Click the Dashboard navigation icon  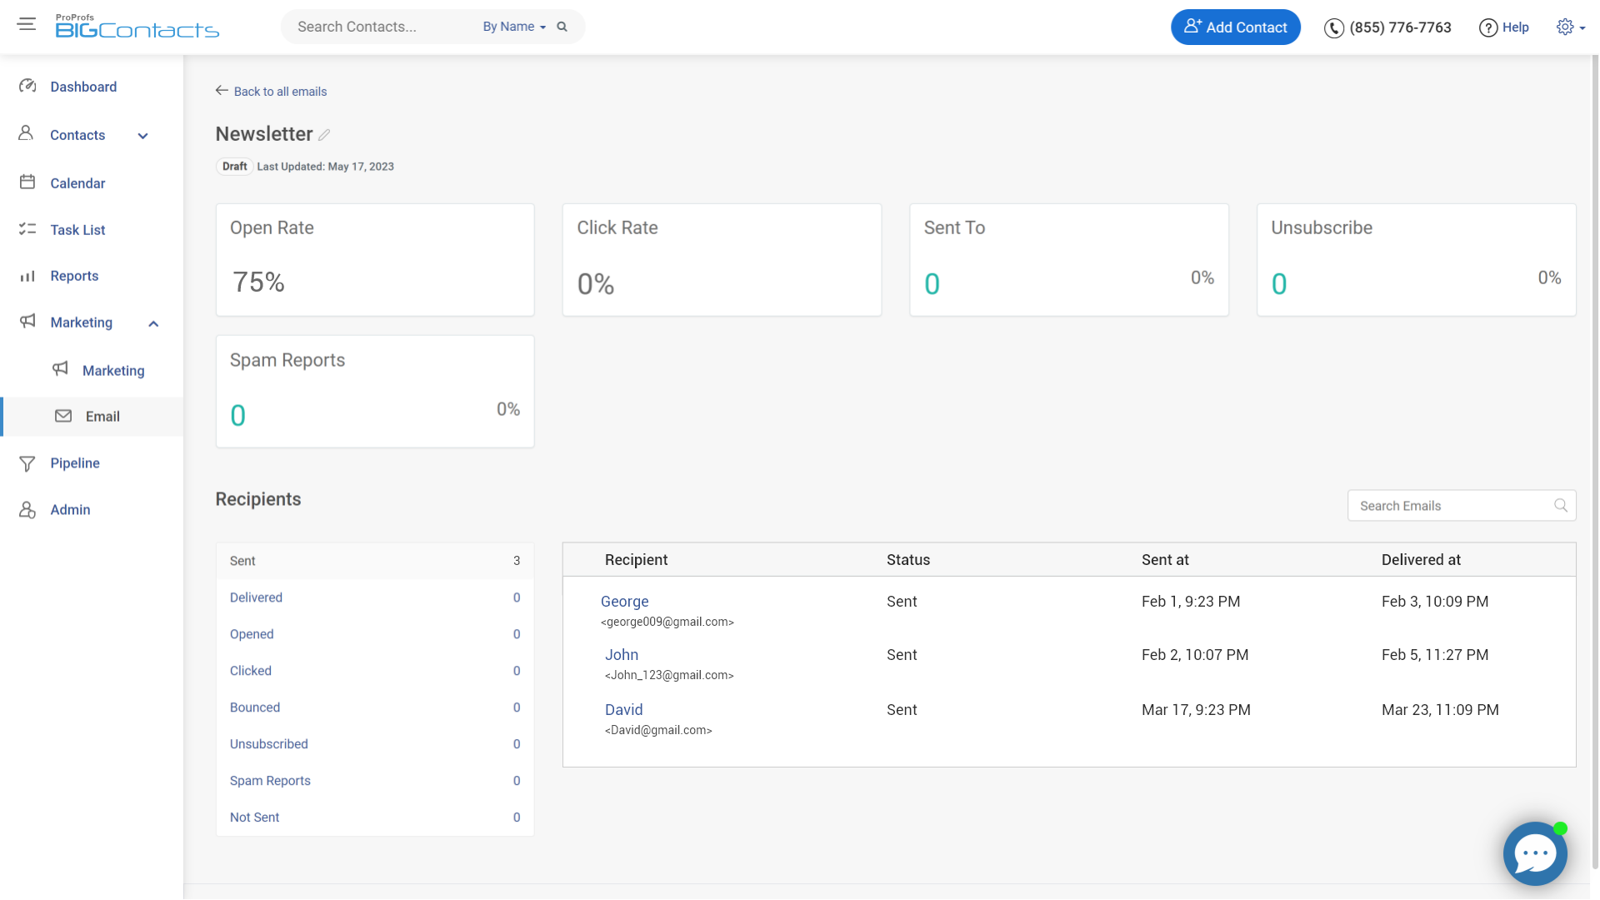(27, 86)
